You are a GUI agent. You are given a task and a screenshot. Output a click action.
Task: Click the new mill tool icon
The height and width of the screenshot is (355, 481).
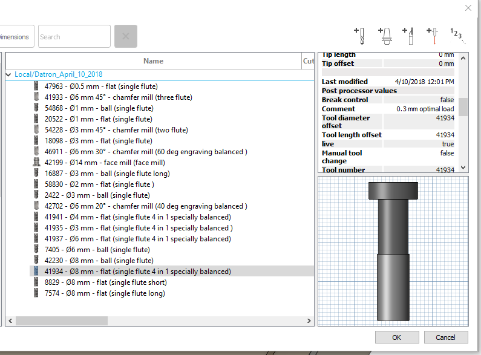(x=359, y=36)
